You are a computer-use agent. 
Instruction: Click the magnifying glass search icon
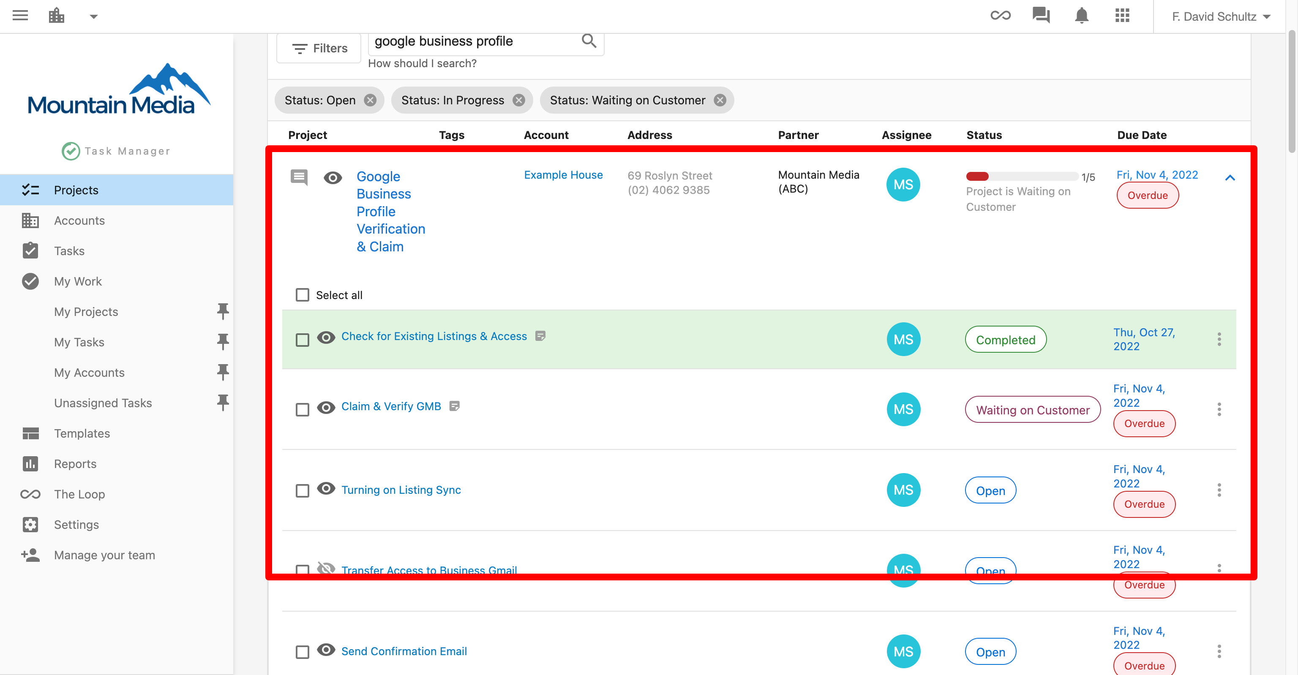point(589,41)
